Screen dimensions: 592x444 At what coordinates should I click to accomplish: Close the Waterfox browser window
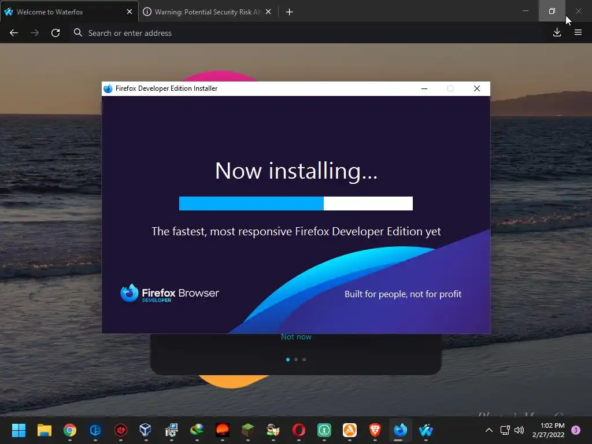578,11
